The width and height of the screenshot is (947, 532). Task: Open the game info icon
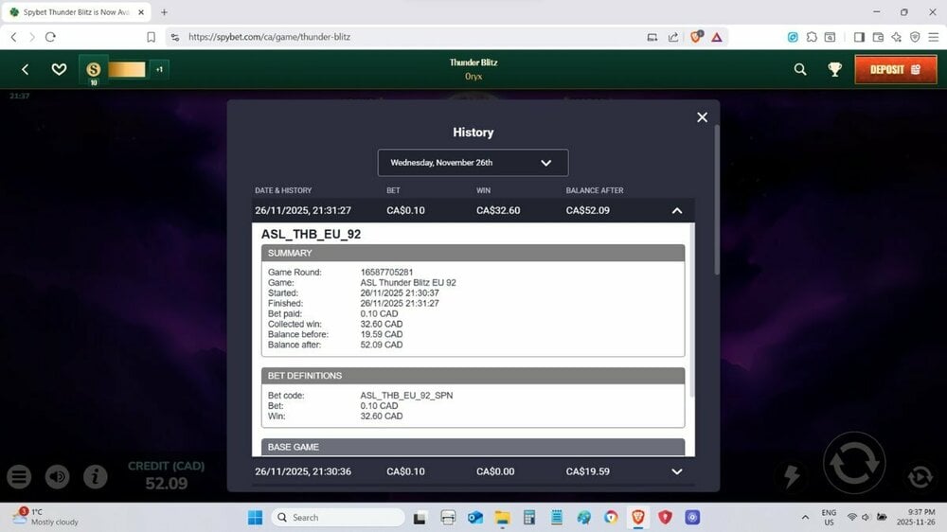pos(95,477)
